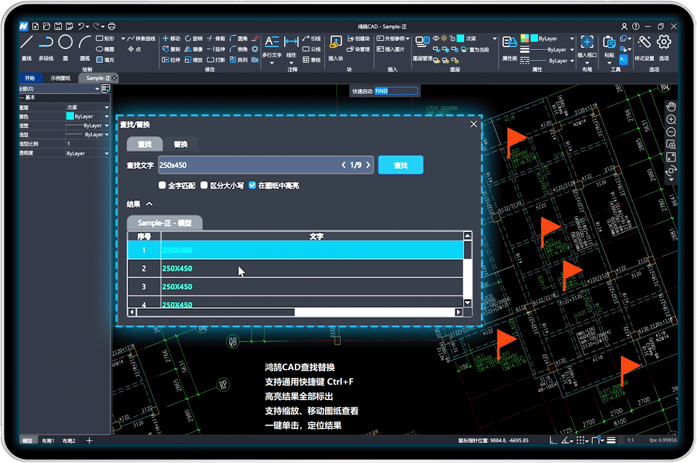697x463 pixels.
Task: Click the 置为当前 set current button
Action: pos(475,50)
